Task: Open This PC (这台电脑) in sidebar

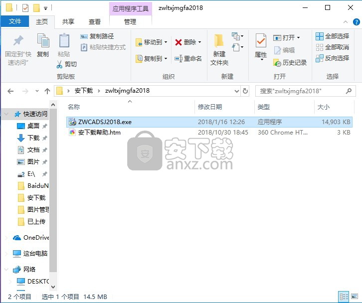Action: [x=30, y=253]
